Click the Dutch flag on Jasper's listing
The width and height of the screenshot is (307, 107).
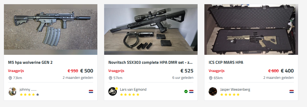(291, 91)
